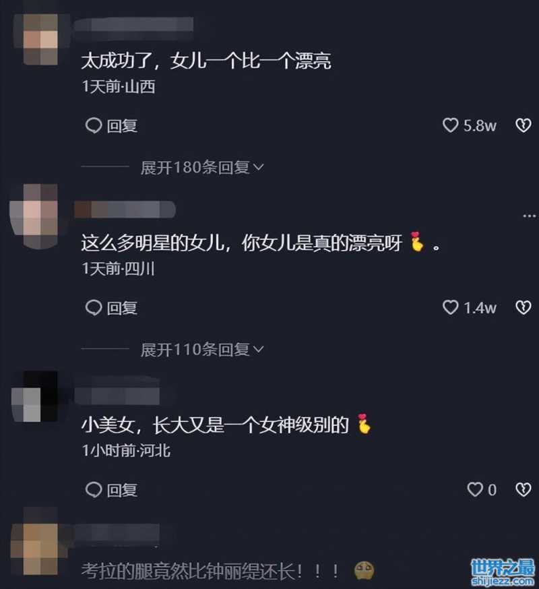
Task: Open the three-dot menu beside the second comment
Action: pyautogui.click(x=530, y=216)
